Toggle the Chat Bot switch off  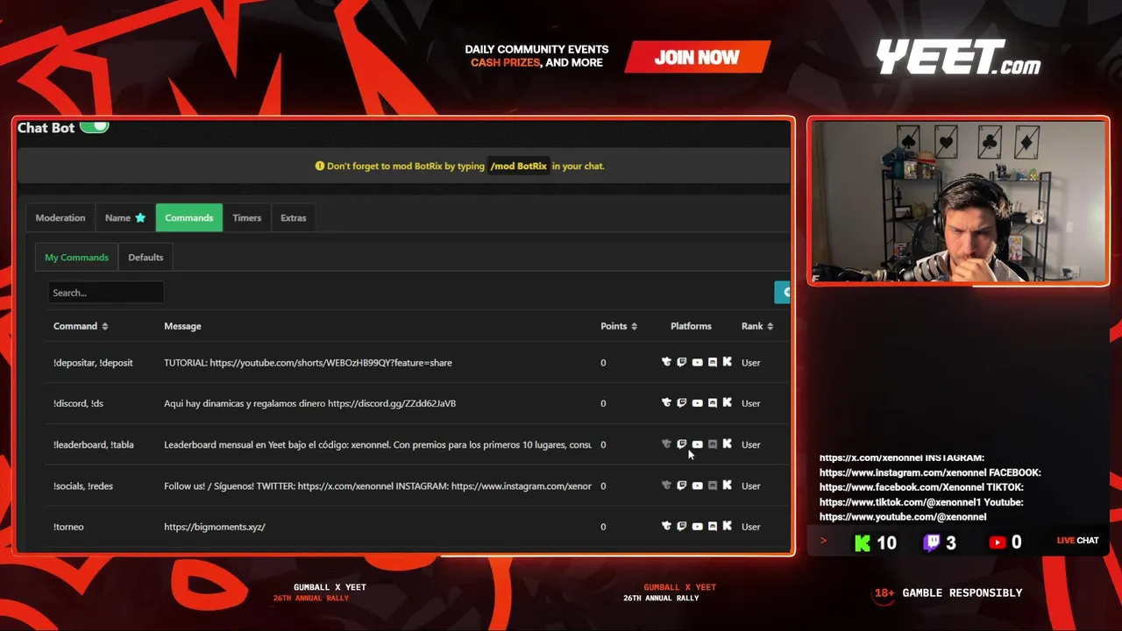[95, 127]
